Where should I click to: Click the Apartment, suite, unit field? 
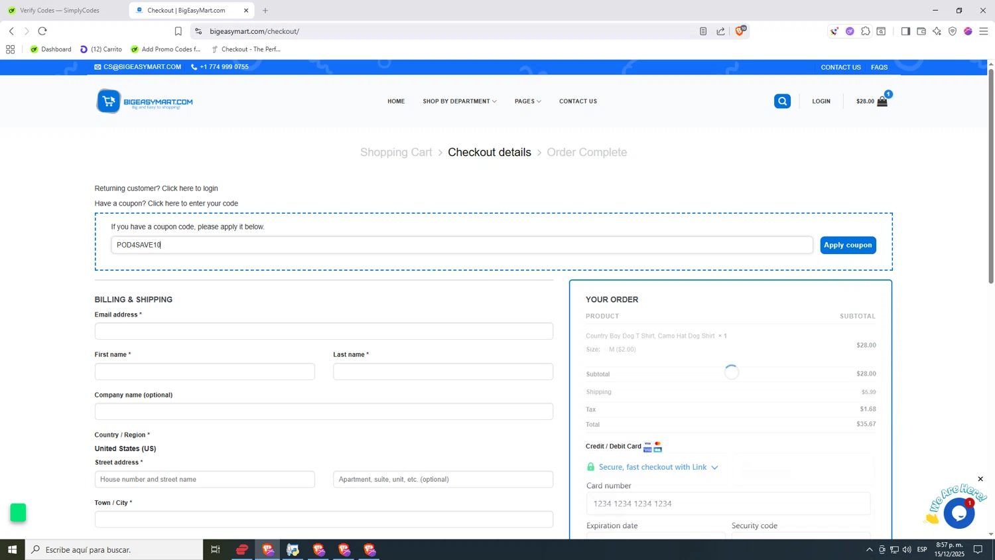click(443, 479)
